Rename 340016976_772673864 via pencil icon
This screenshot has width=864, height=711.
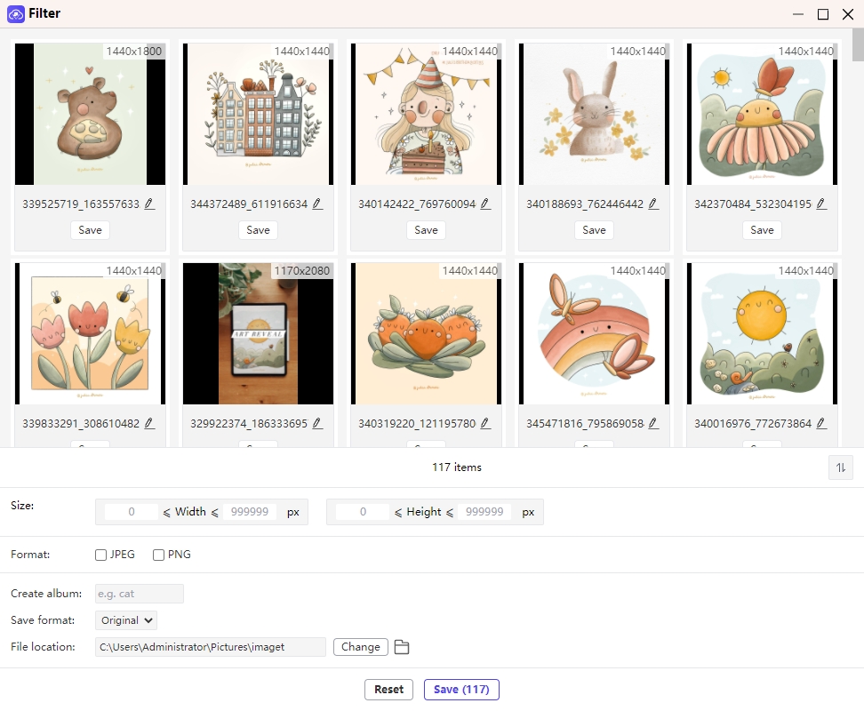pos(821,424)
